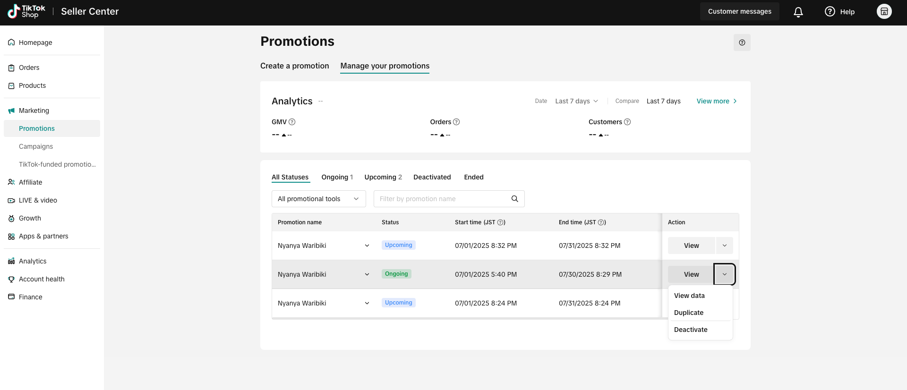
Task: Switch to the Upcoming status tab
Action: 383,177
